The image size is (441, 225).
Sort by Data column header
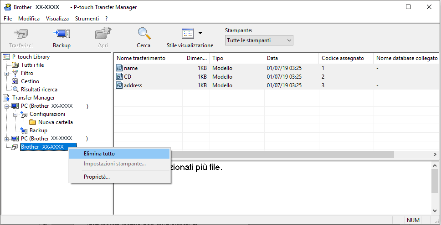coord(292,58)
